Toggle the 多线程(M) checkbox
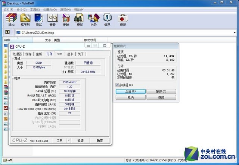Viewport: 239px width, 165px height. tap(117, 85)
